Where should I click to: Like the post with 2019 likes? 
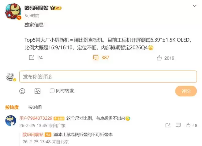point(159,58)
